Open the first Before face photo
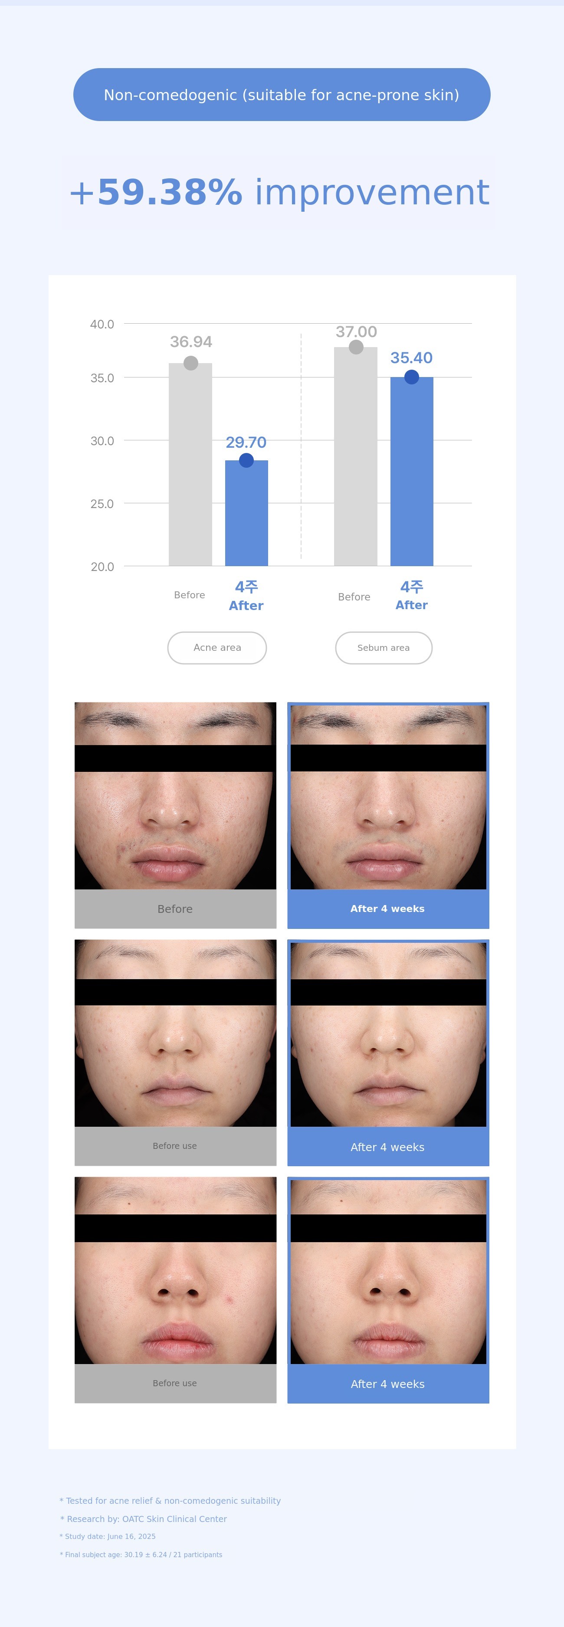This screenshot has width=564, height=1627. (x=176, y=796)
